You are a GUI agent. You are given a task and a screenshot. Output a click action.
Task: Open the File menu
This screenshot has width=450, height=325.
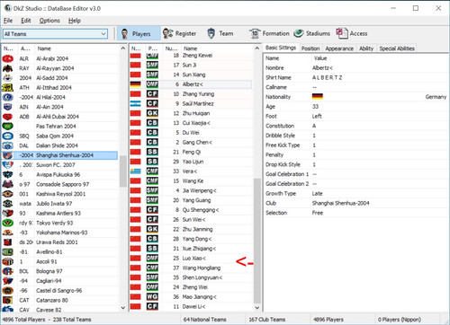pyautogui.click(x=8, y=21)
